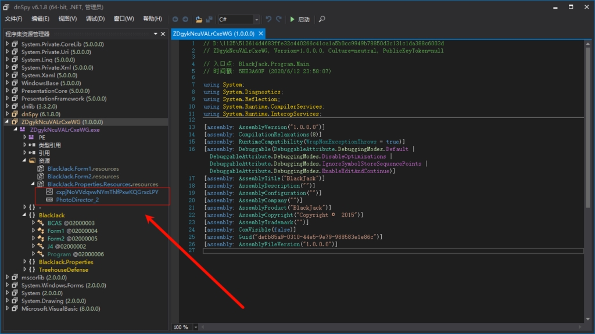Screen dimensions: 595x334
Task: Open the 编辑(E) menu
Action: pyautogui.click(x=40, y=19)
